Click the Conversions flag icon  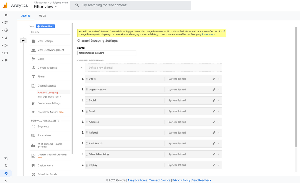(6, 60)
